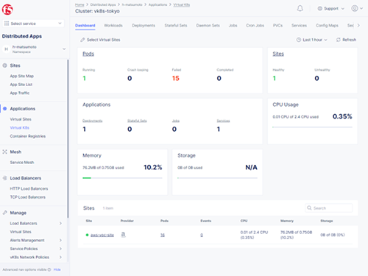Open the Support menu dropdown

(x=331, y=9)
